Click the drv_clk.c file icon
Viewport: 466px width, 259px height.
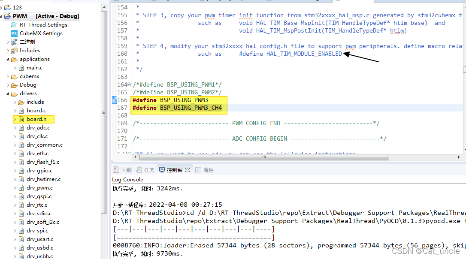pyautogui.click(x=21, y=136)
